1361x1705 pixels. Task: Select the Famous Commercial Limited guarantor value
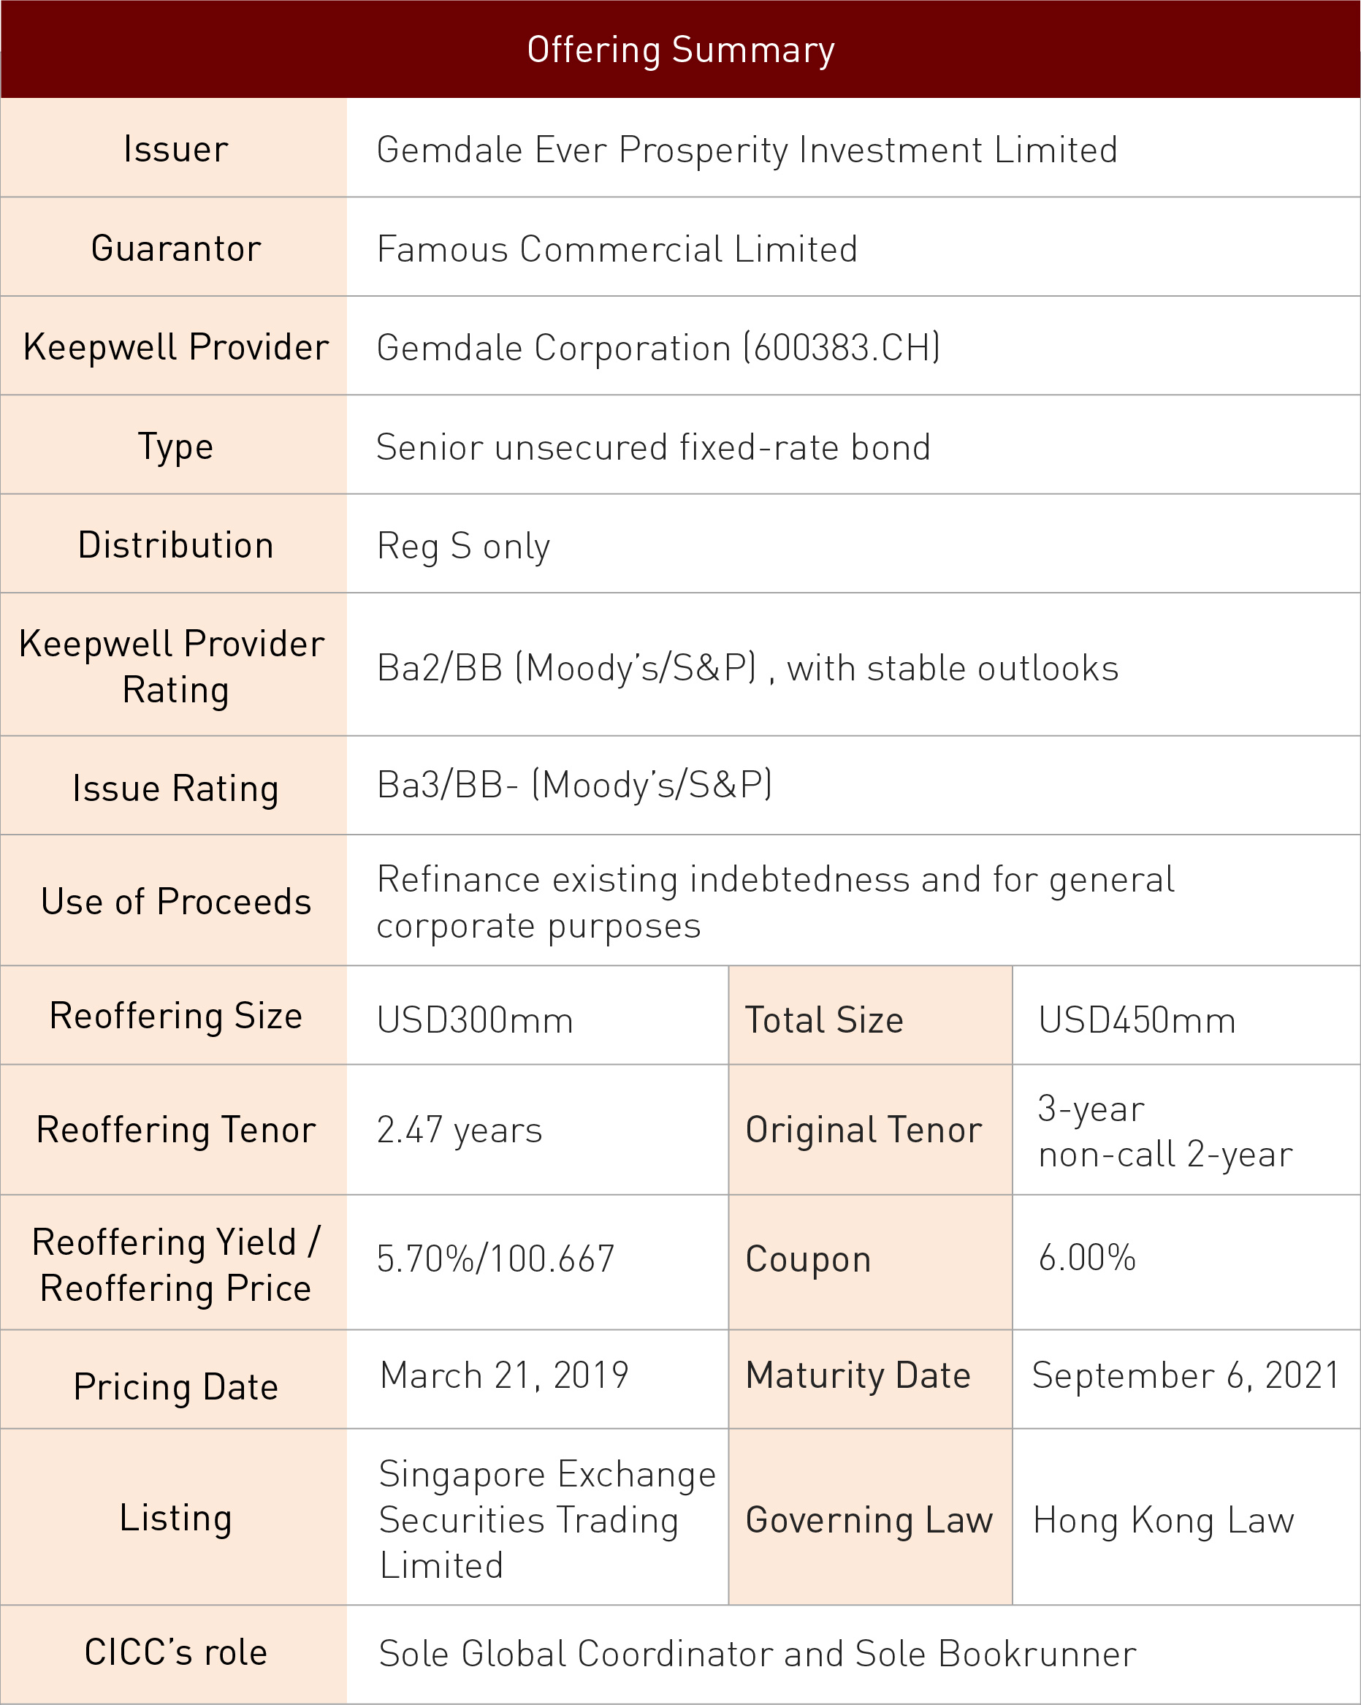pos(617,249)
